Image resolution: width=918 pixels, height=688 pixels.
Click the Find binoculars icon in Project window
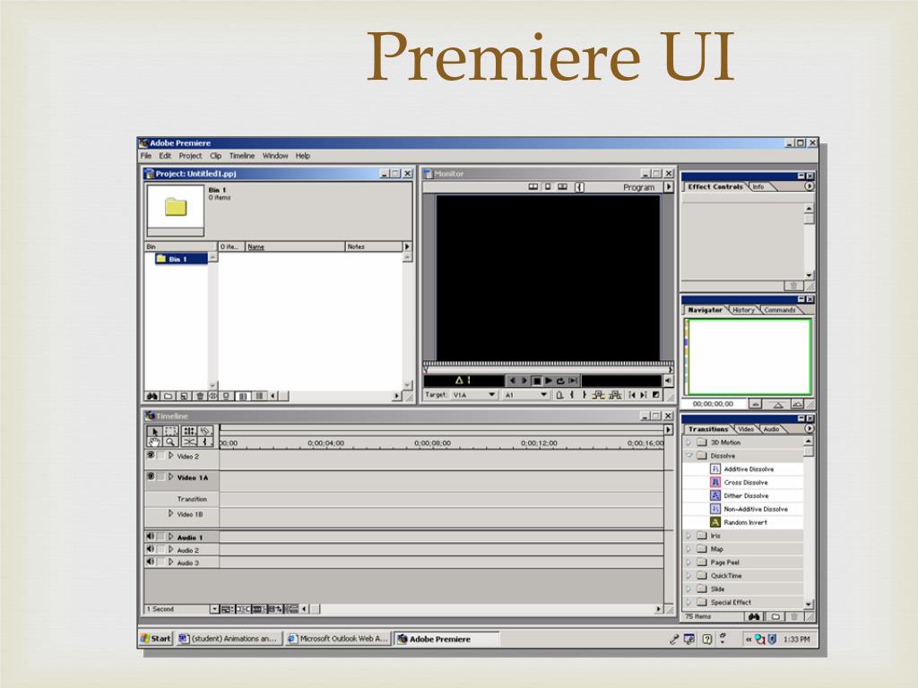pyautogui.click(x=152, y=396)
